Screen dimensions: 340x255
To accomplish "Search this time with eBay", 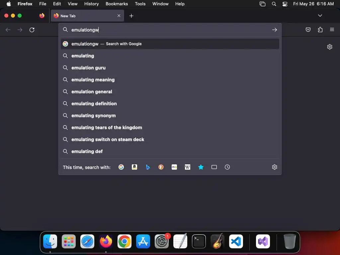I will coord(174,167).
